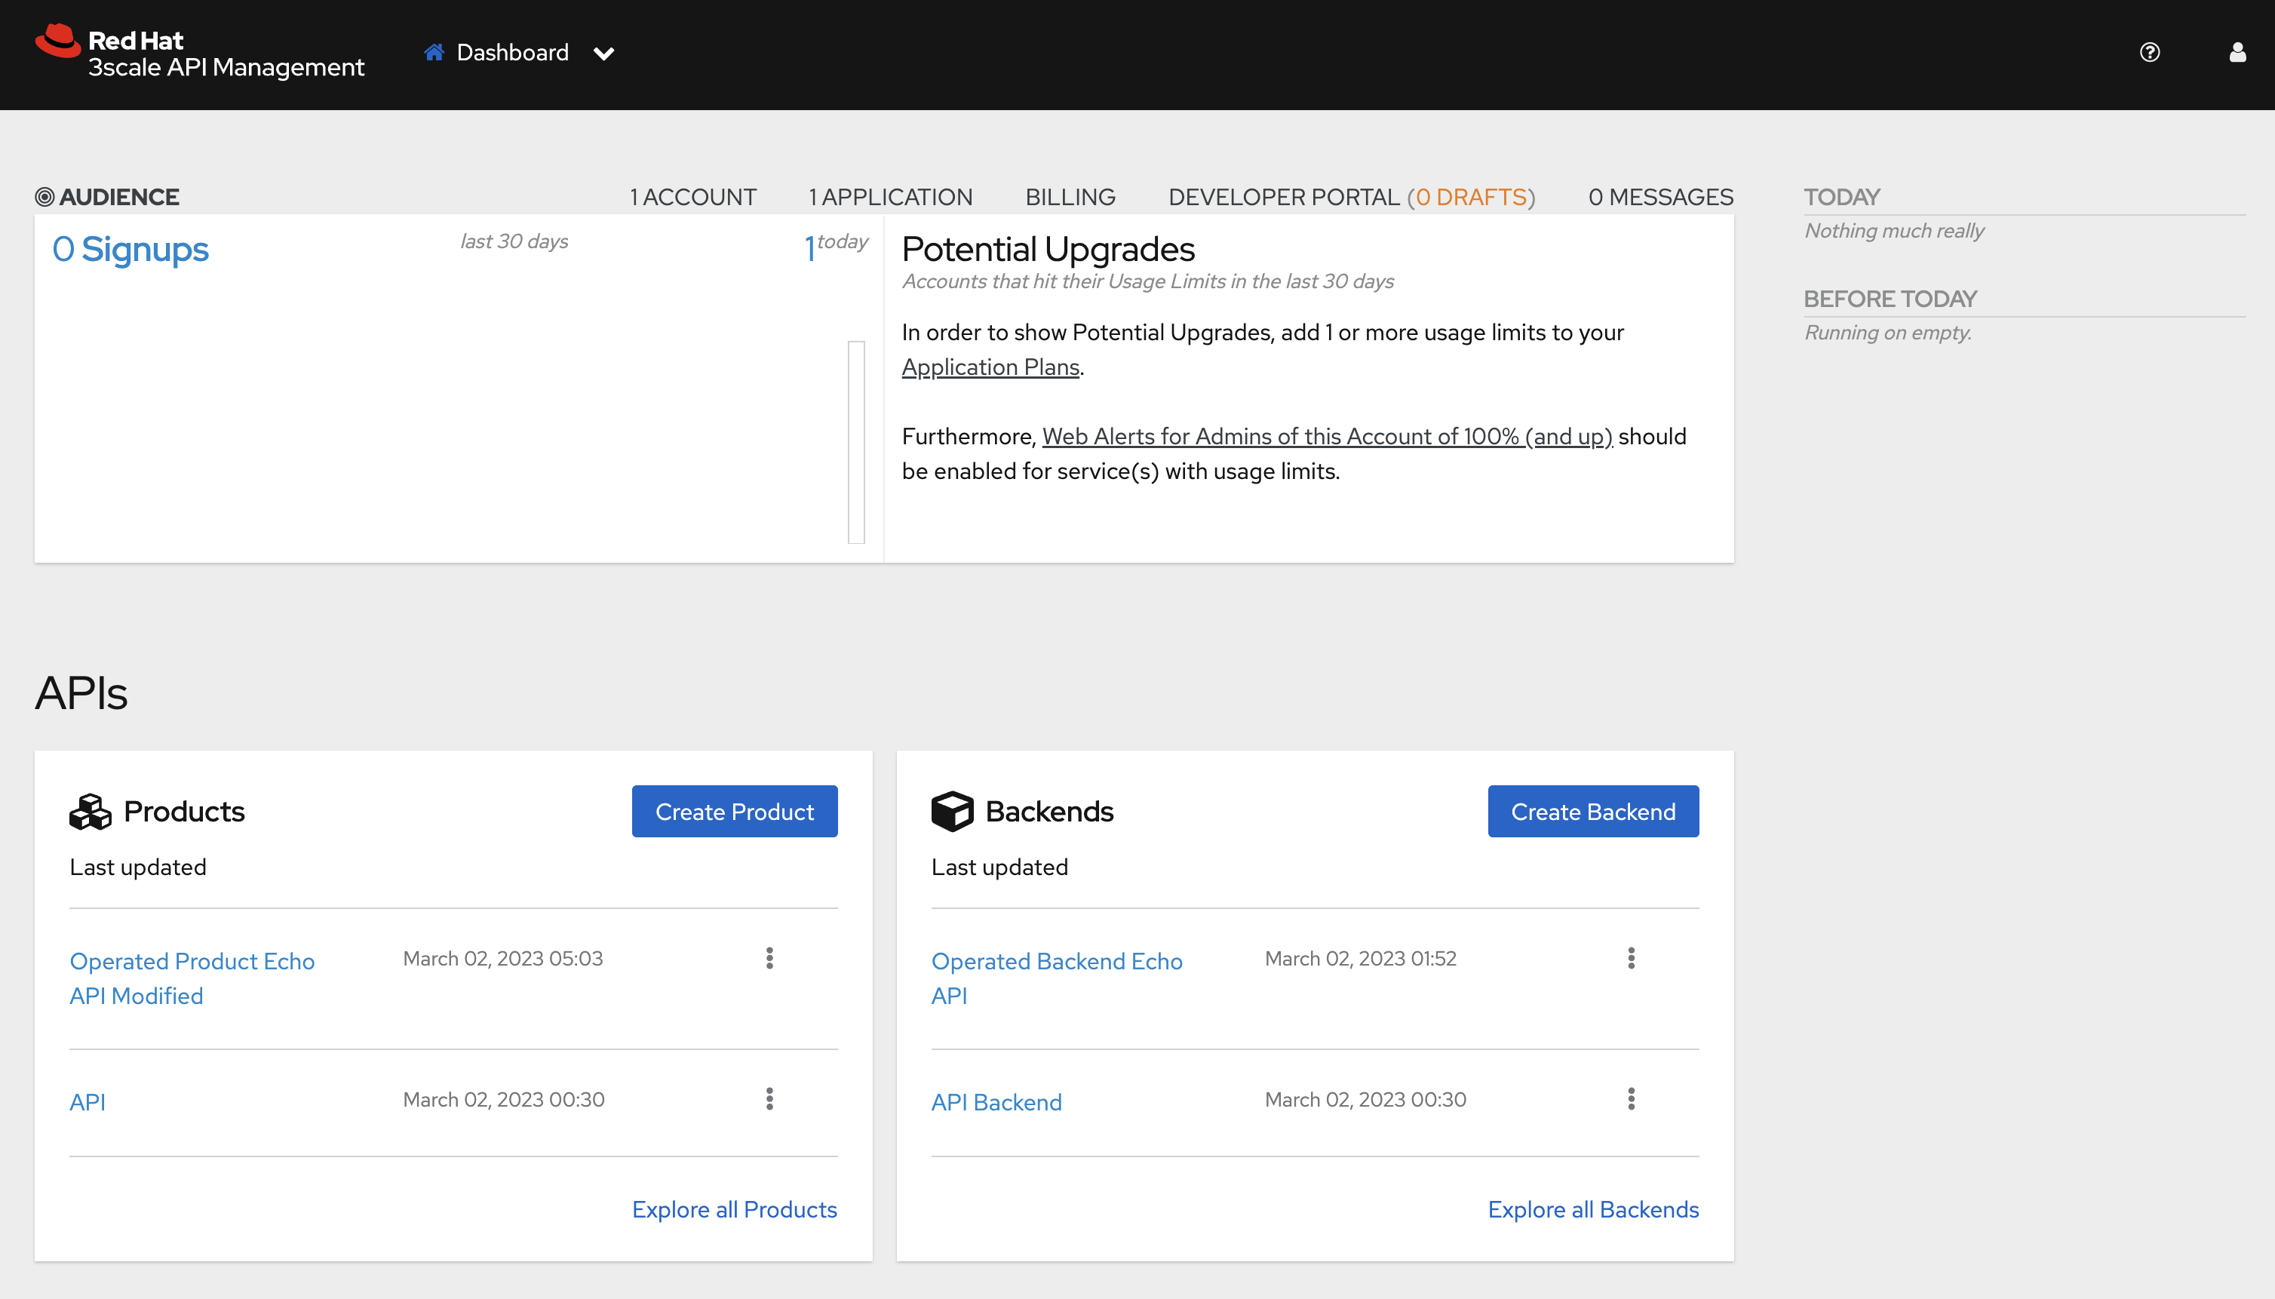Follow the Application Plans link
The height and width of the screenshot is (1299, 2275).
coord(990,367)
